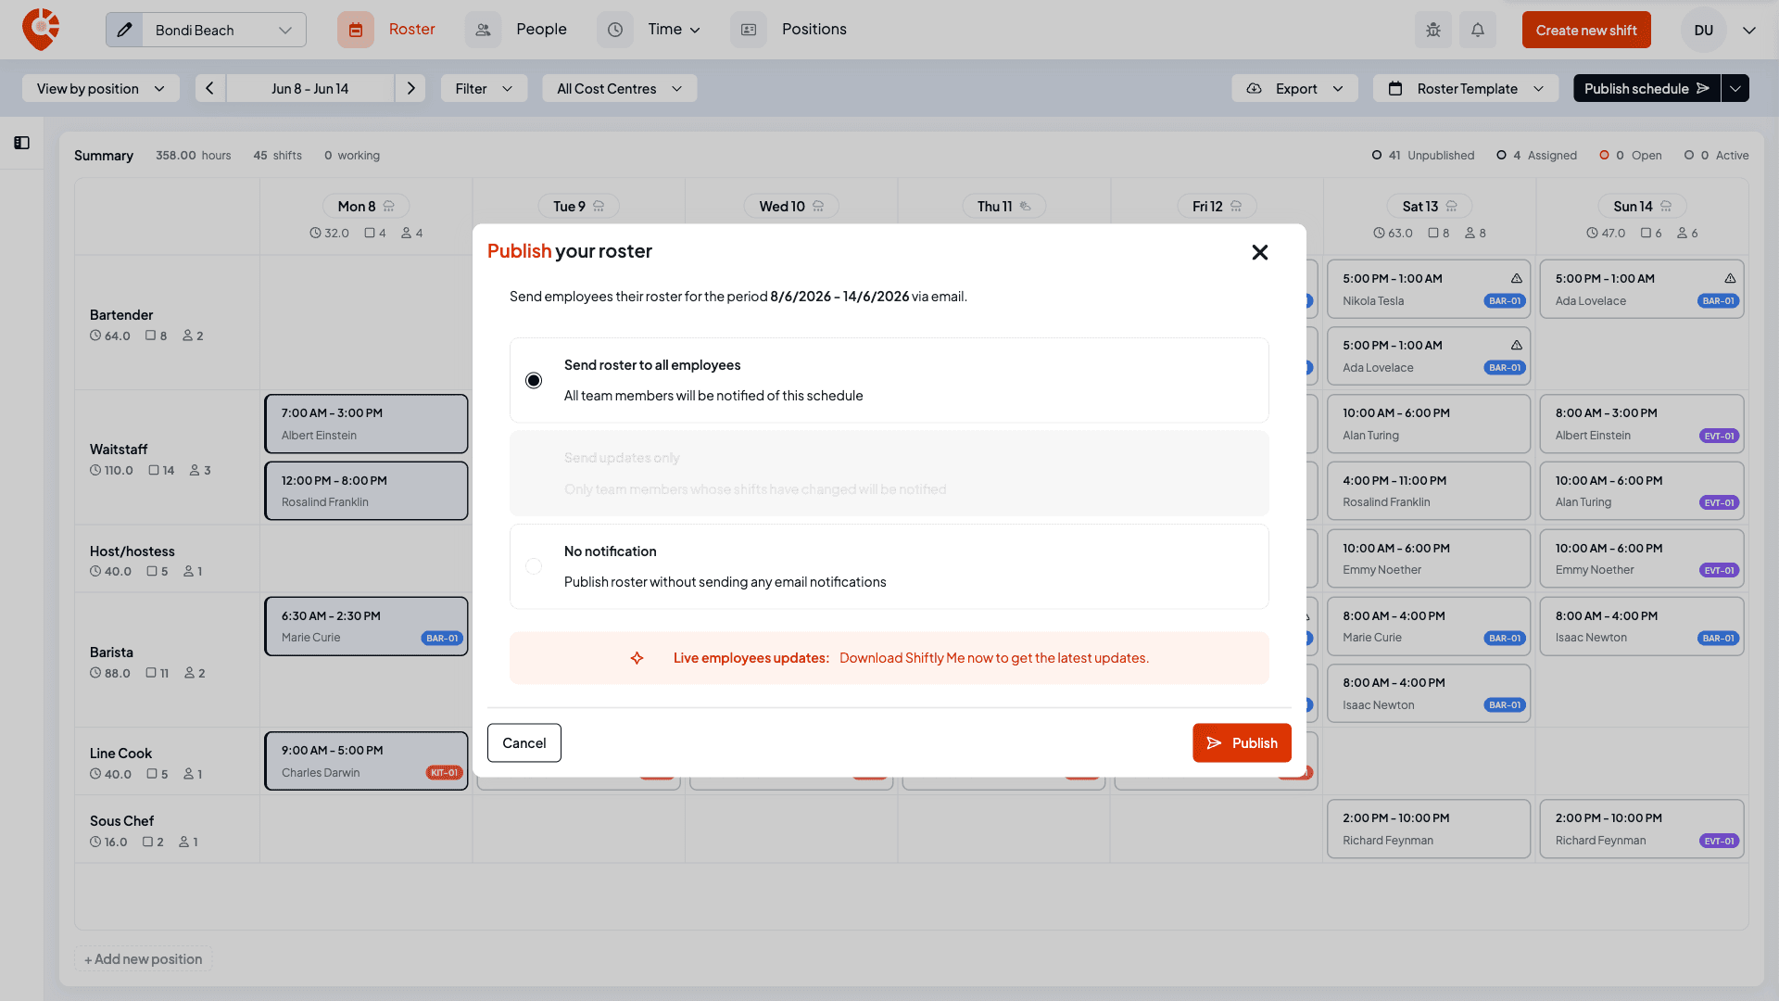Close the Publish your roster dialog

click(x=1260, y=252)
